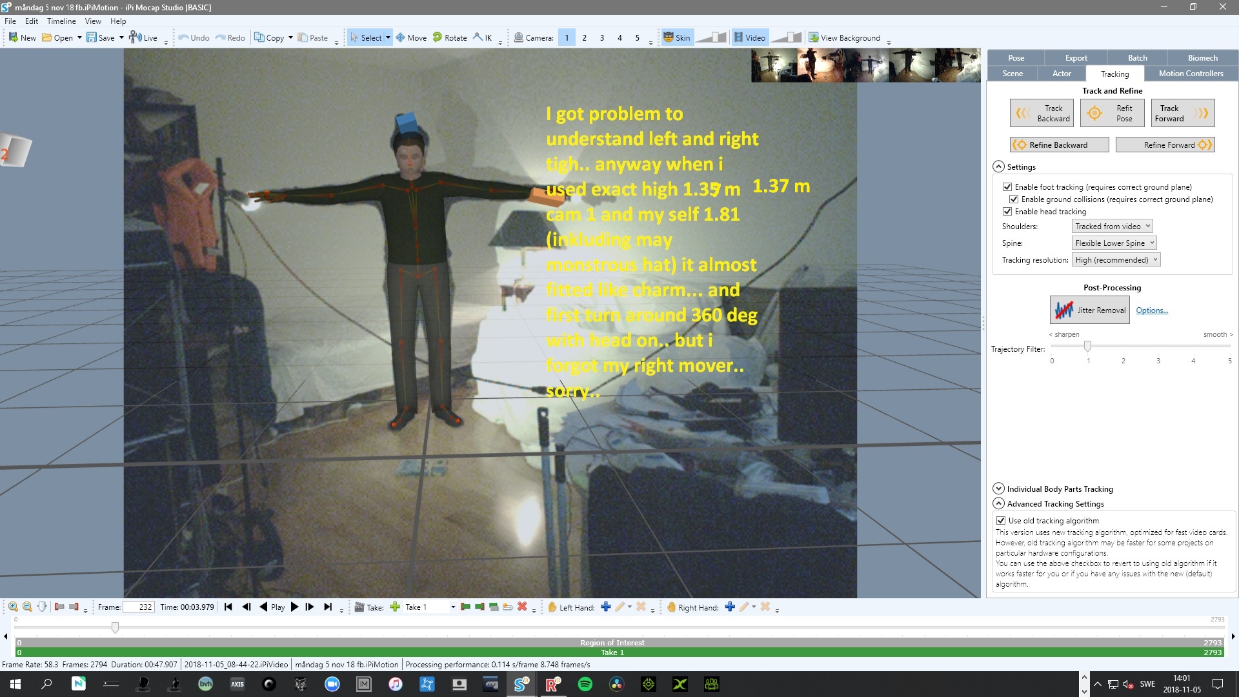Jump to first frame

coord(228,607)
